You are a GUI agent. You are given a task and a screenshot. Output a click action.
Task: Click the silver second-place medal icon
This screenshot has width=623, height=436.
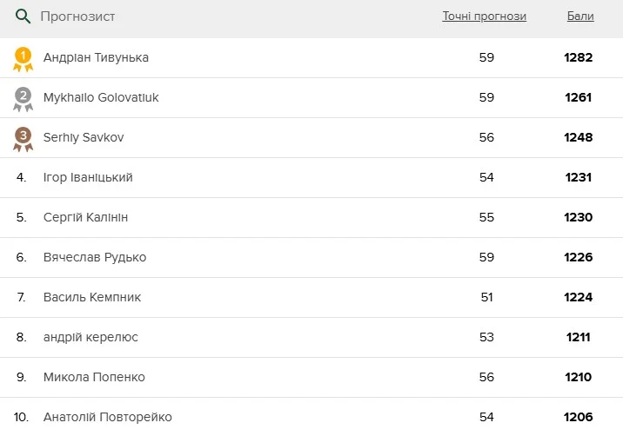pos(23,98)
